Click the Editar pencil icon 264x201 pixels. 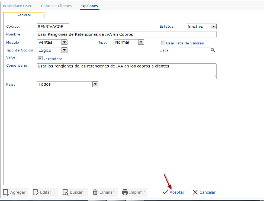(x=36, y=192)
